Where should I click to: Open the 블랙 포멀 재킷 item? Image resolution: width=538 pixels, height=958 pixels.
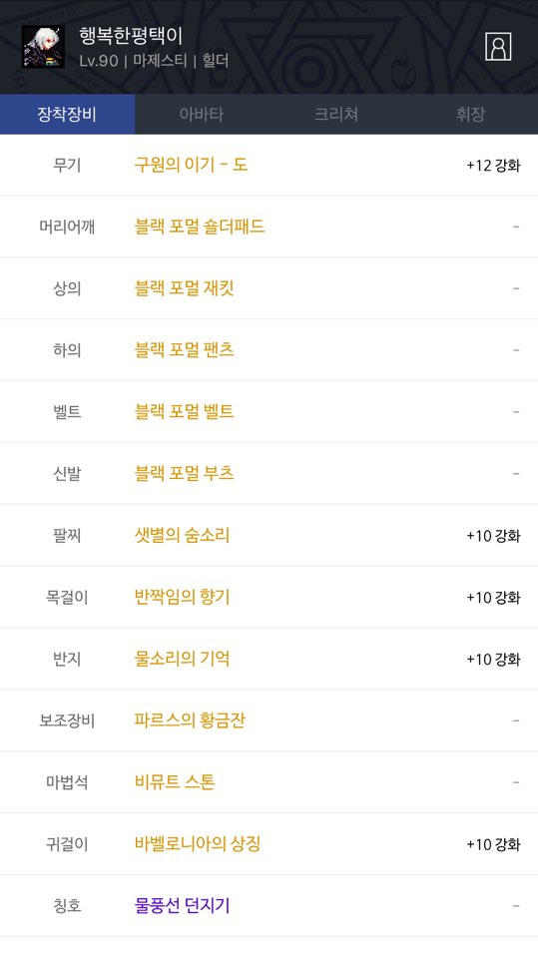(184, 288)
